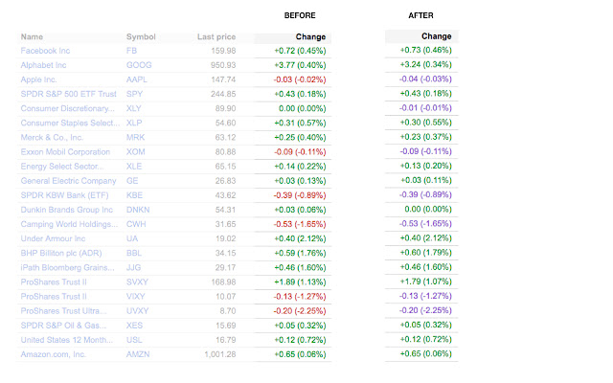Image resolution: width=613 pixels, height=383 pixels.
Task: Select the AFTER change value +1.79 (1.07%)
Action: (425, 282)
